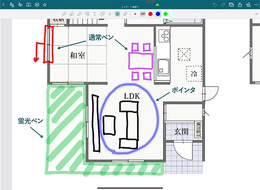Pick the green color swatch
The width and height of the screenshot is (260, 190).
166,14
